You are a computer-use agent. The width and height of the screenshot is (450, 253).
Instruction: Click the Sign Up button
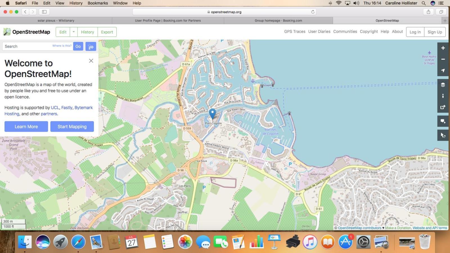click(x=435, y=32)
